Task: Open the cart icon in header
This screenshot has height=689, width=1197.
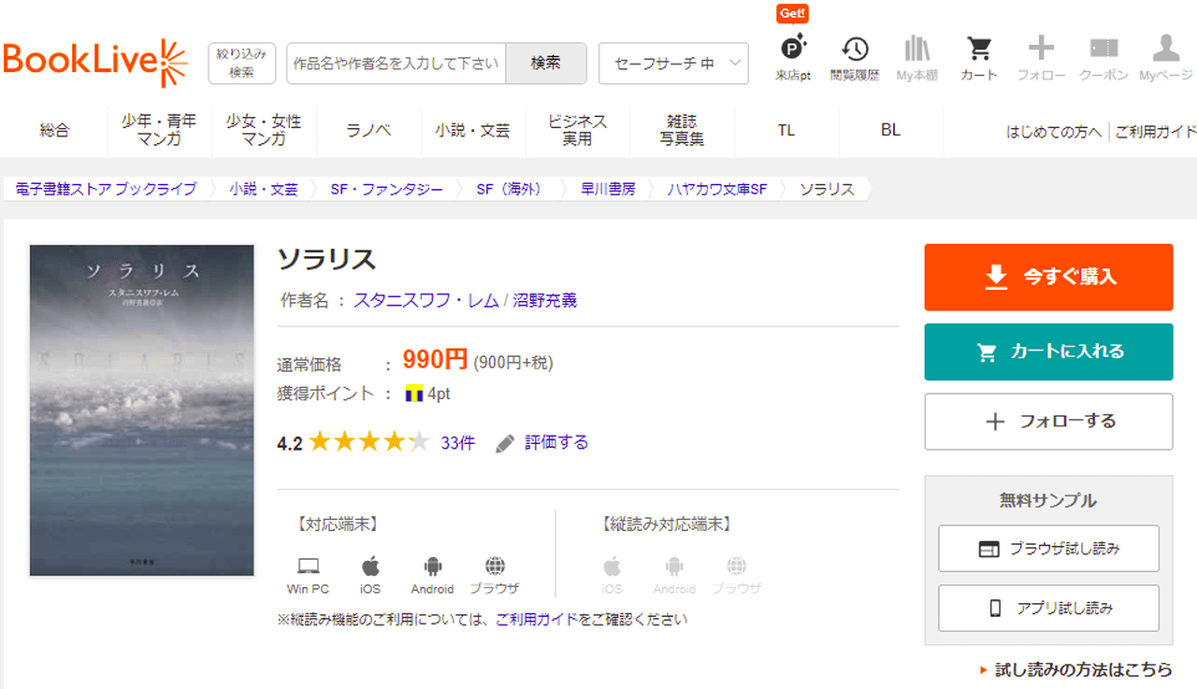Action: [979, 50]
